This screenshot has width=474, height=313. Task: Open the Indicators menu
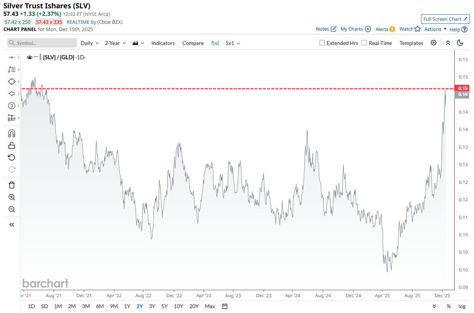point(163,43)
